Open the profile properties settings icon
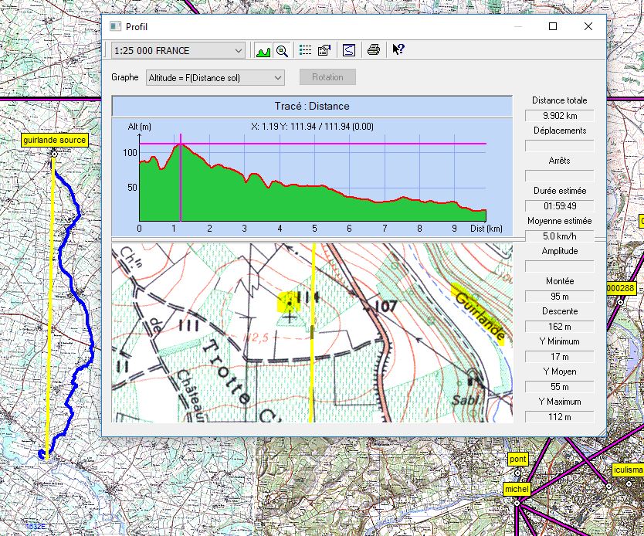The height and width of the screenshot is (536, 644). (x=324, y=50)
